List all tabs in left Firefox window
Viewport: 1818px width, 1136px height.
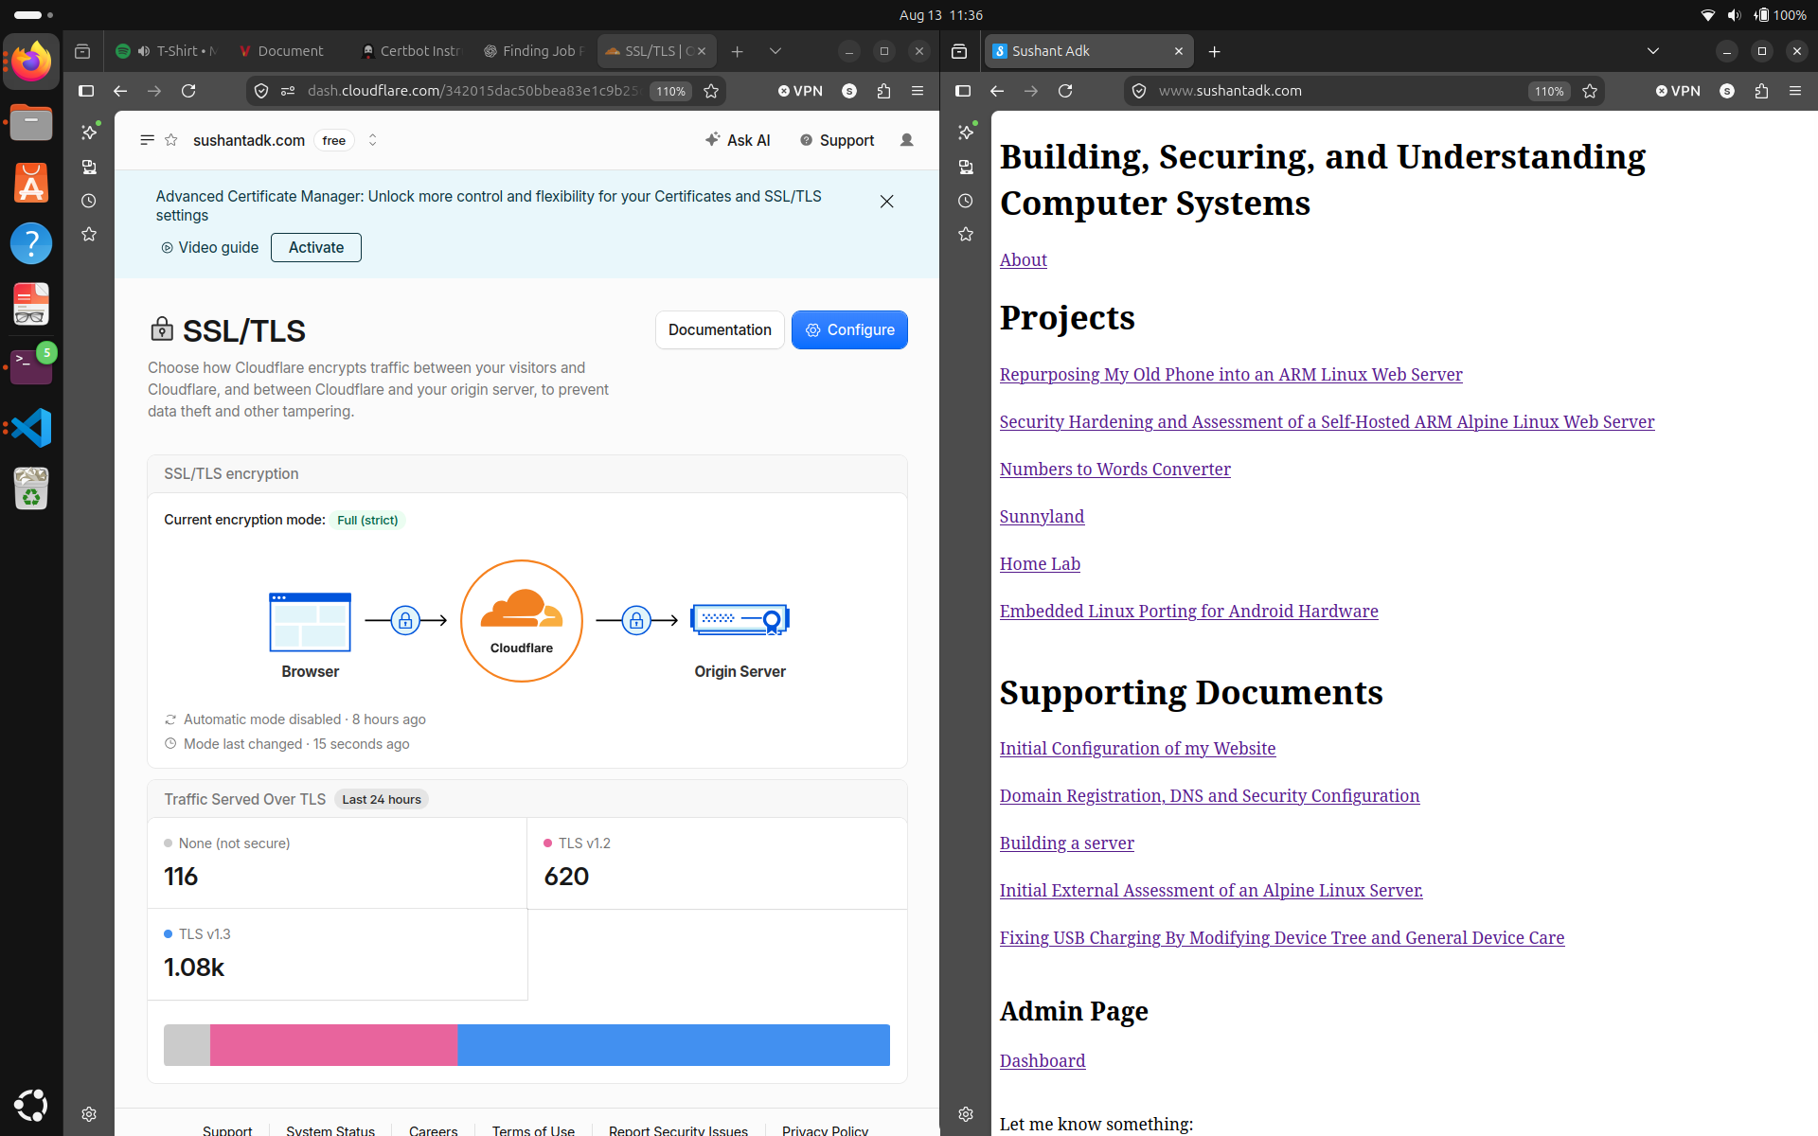coord(775,51)
